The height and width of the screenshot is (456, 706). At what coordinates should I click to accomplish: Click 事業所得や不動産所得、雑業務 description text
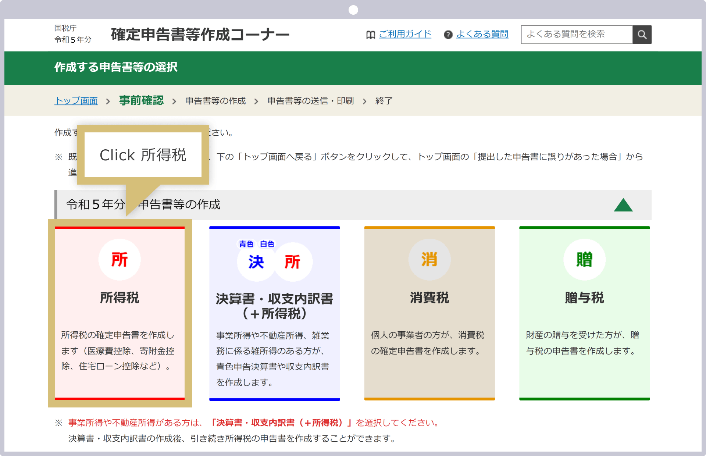(x=272, y=359)
